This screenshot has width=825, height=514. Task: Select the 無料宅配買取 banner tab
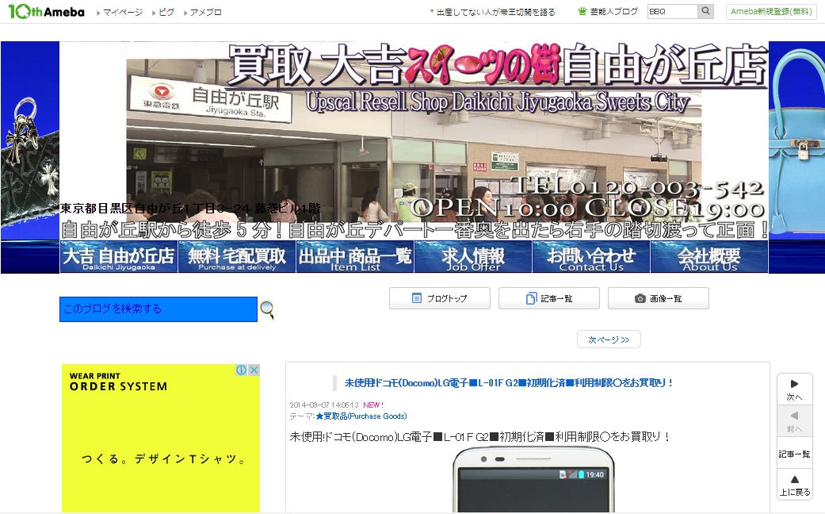pyautogui.click(x=237, y=257)
